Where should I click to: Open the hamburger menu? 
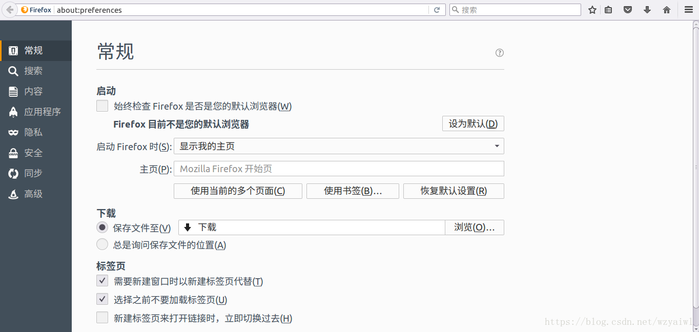click(688, 10)
